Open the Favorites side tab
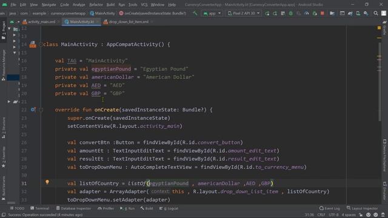 pos(4,157)
